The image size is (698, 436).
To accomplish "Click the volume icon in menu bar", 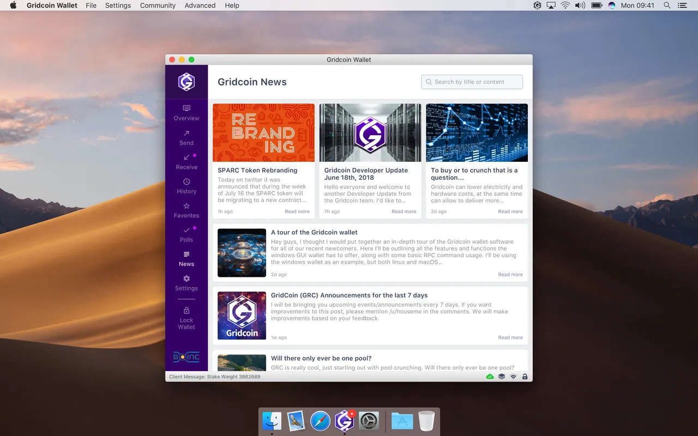I will pyautogui.click(x=580, y=5).
